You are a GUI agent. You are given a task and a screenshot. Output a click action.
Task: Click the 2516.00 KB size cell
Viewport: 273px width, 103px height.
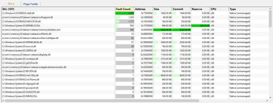click(163, 59)
